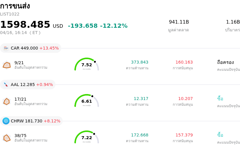Open the CAR 449.000 stock chip

click(31, 48)
